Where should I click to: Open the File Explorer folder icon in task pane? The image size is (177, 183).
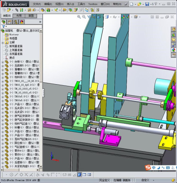(x=174, y=40)
